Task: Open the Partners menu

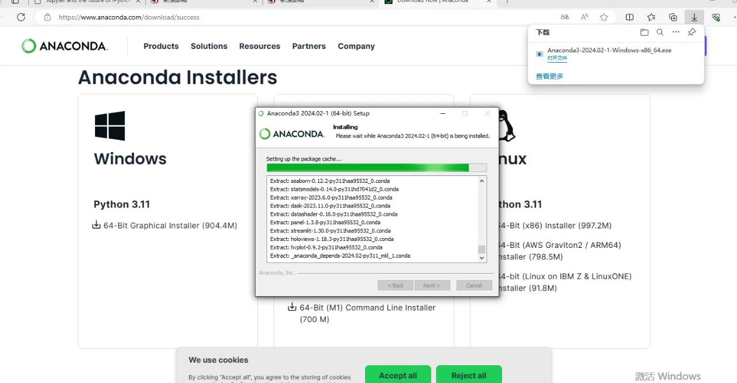Action: click(309, 46)
